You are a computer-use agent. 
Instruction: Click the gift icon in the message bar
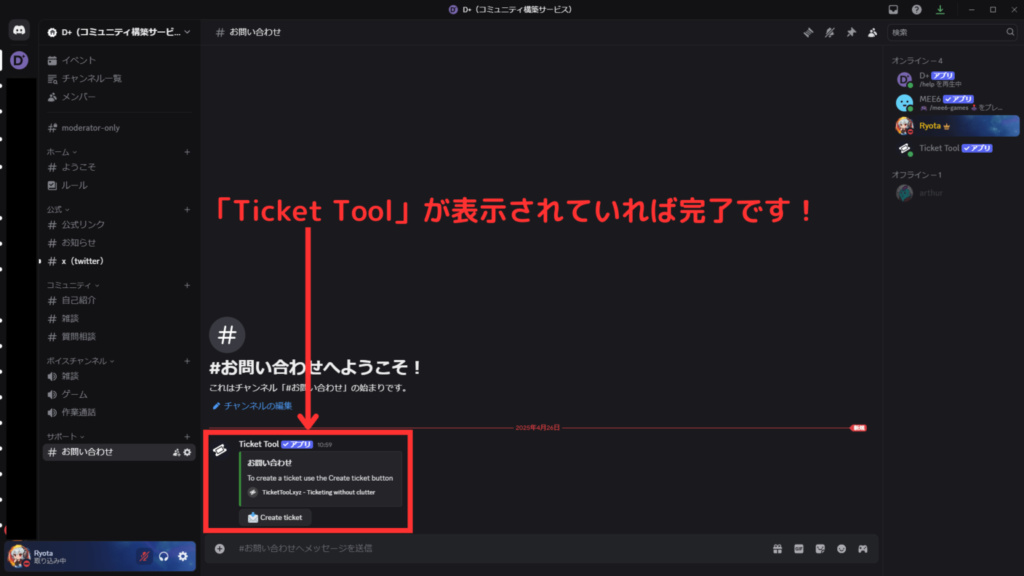777,548
